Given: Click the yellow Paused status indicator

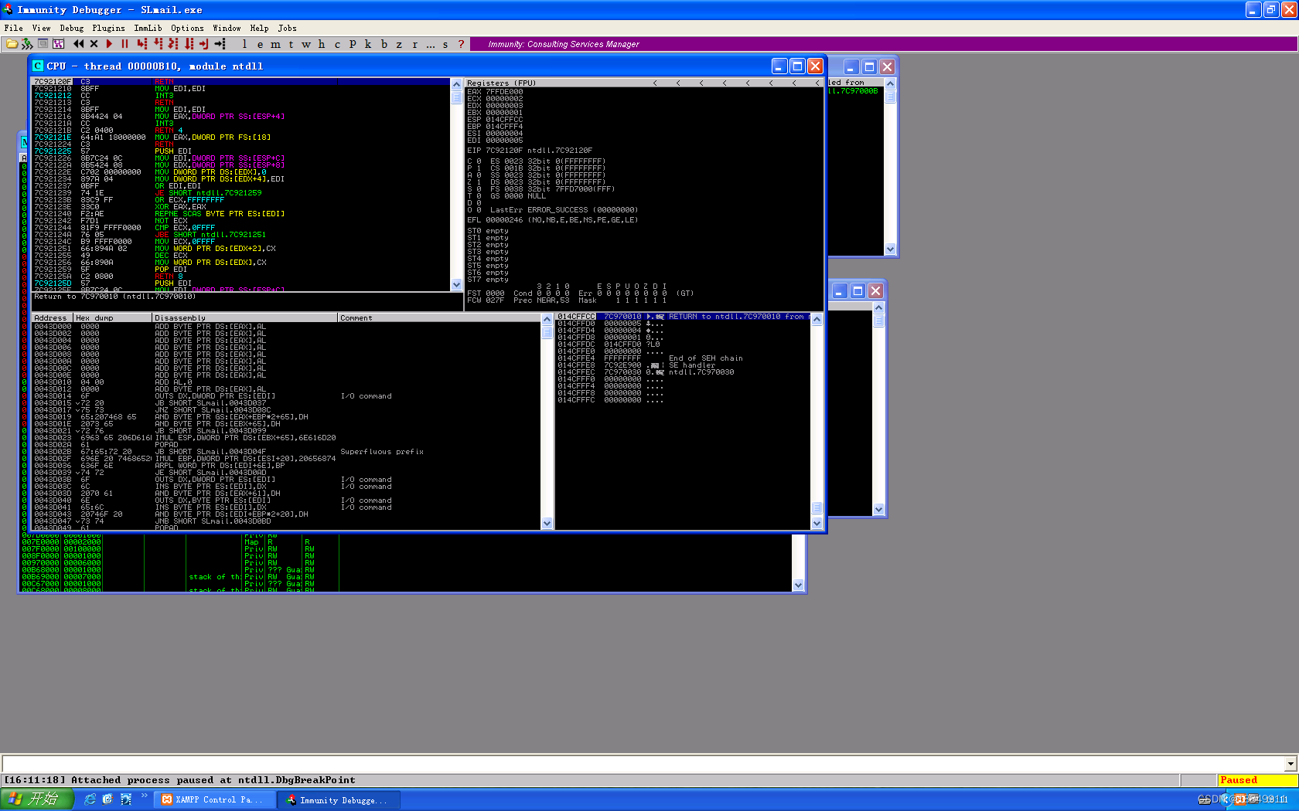Looking at the screenshot, I should (1257, 780).
